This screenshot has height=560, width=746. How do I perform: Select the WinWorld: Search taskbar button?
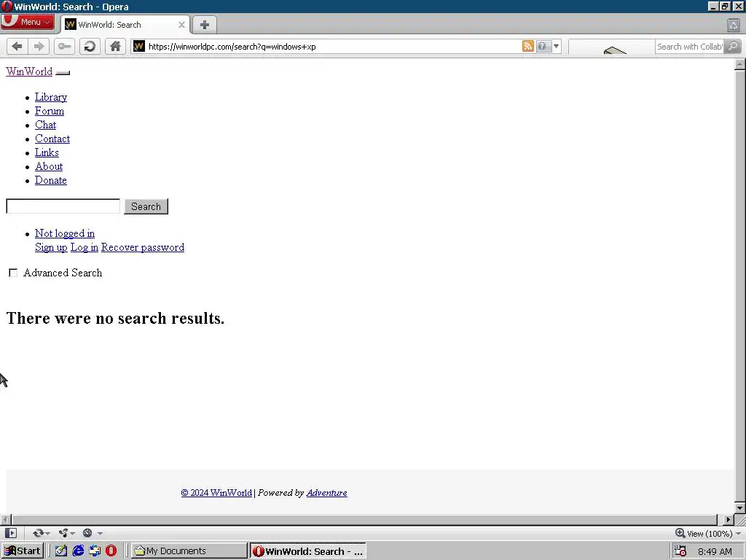coord(308,551)
